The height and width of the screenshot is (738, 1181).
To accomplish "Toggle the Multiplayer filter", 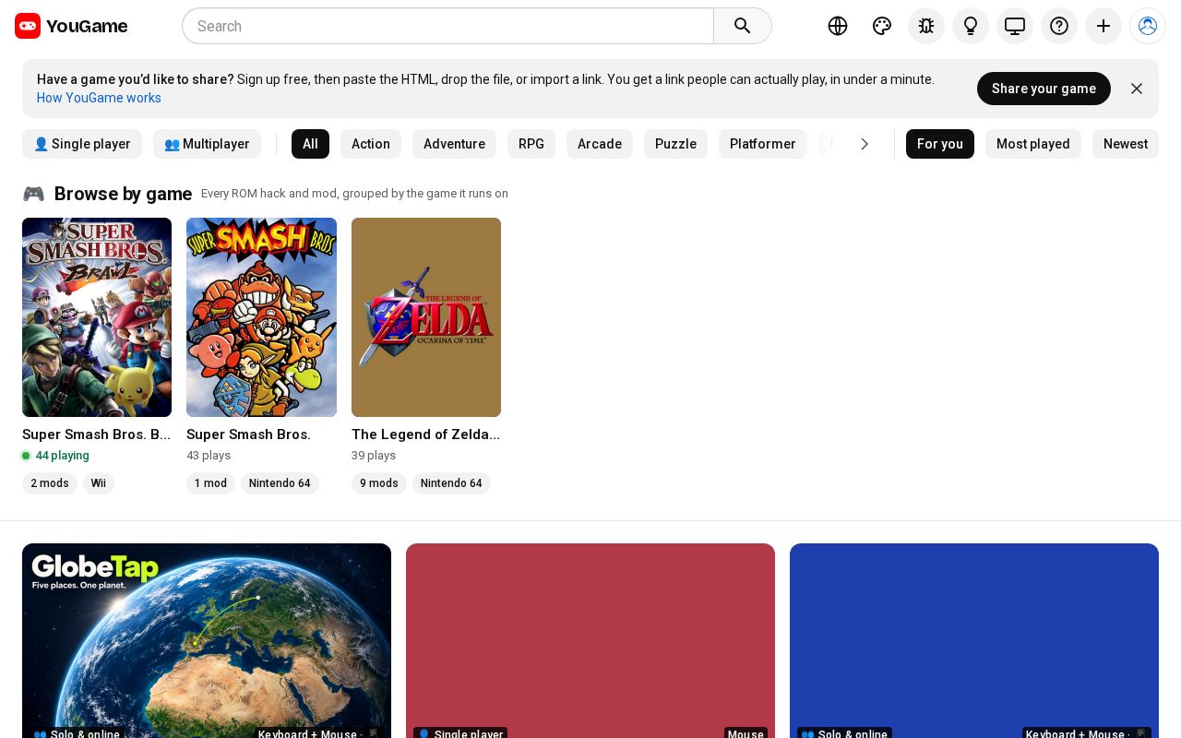I will (207, 144).
